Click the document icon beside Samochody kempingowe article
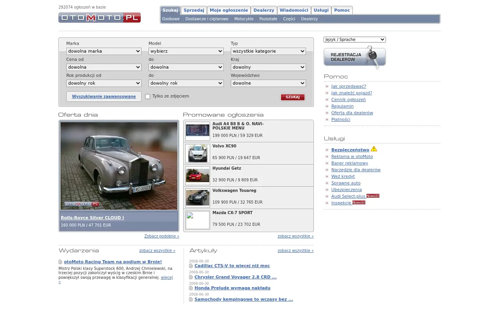Screen dimensions: 499x312 coord(191,300)
